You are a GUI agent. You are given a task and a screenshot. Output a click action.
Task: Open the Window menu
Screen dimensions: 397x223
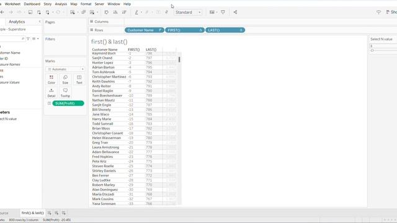tap(114, 4)
